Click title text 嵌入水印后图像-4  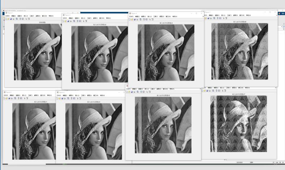point(166,23)
